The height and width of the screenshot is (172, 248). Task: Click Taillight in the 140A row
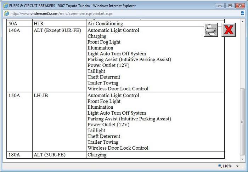(x=96, y=71)
